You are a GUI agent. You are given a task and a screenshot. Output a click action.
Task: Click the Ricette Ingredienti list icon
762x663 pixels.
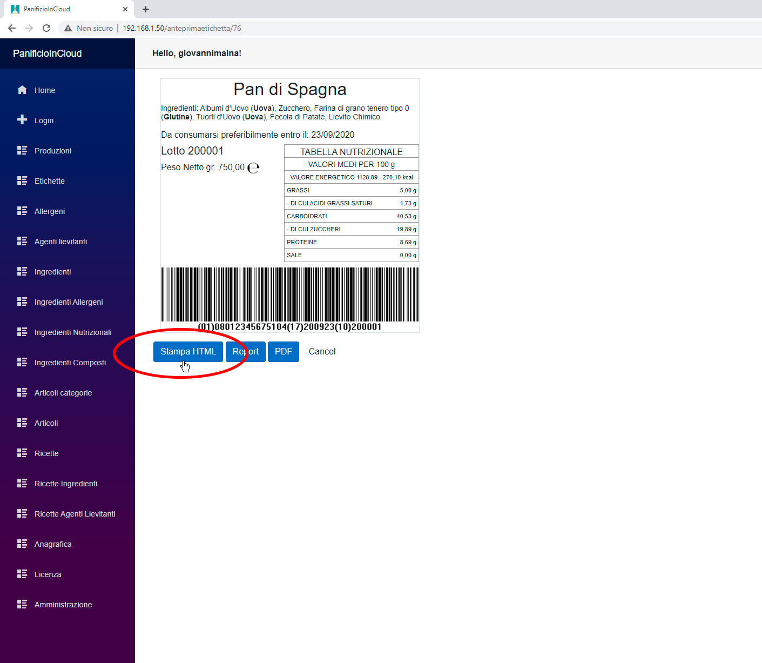22,483
